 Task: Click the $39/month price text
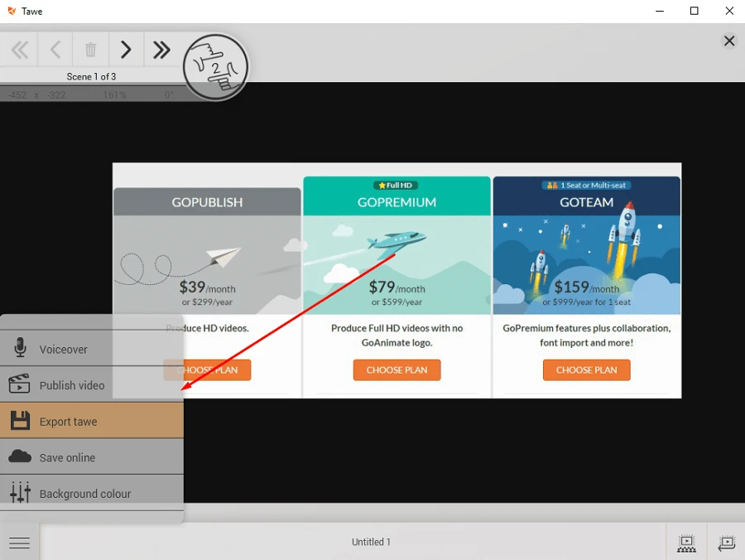[207, 287]
